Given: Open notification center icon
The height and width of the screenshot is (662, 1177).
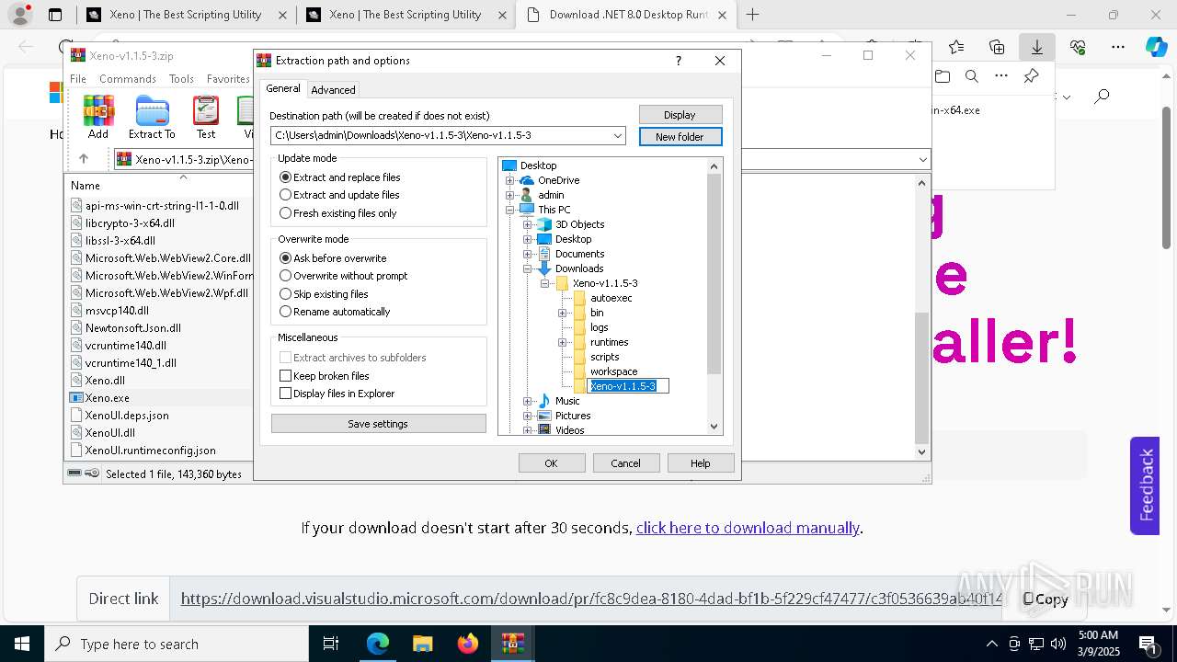Looking at the screenshot, I should pos(1148,644).
